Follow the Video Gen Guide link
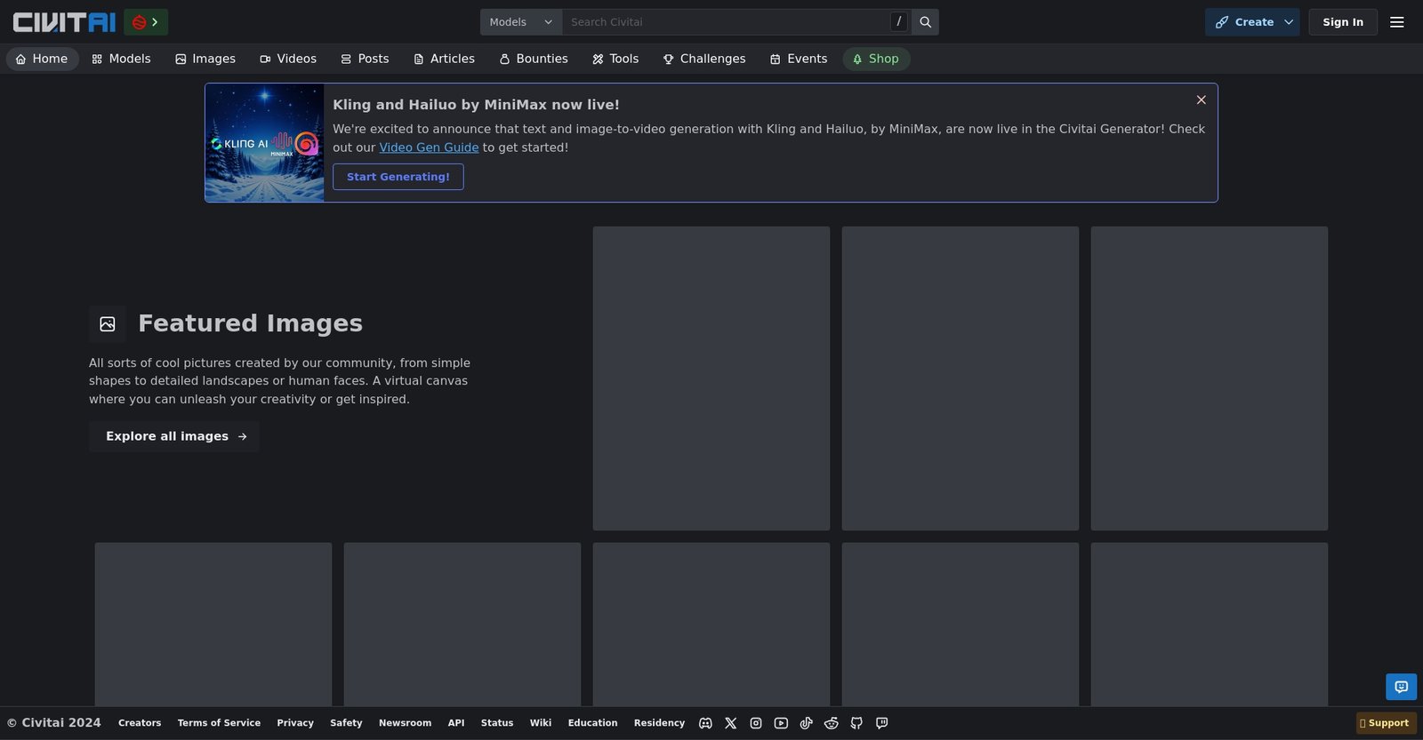1423x740 pixels. coord(429,147)
